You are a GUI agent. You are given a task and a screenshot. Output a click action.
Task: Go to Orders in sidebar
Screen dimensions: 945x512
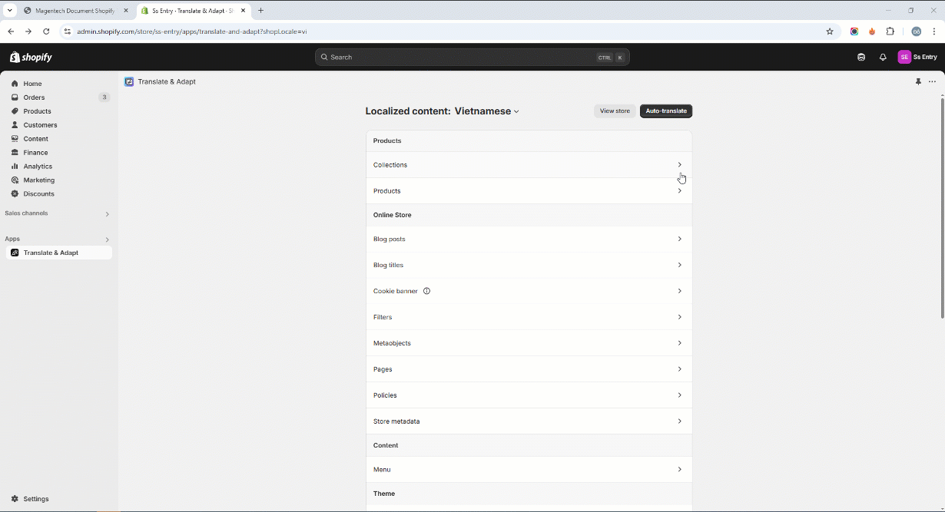tap(34, 97)
